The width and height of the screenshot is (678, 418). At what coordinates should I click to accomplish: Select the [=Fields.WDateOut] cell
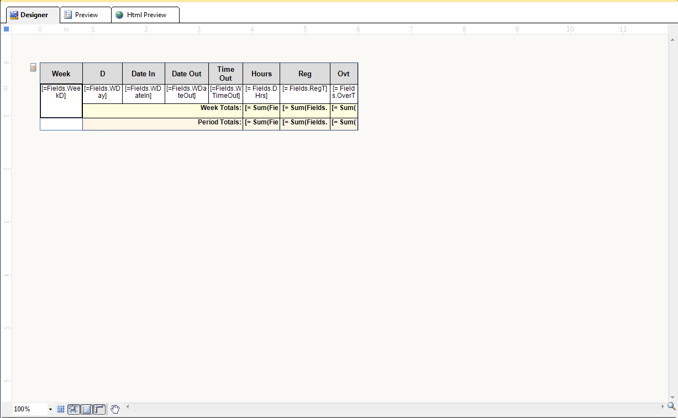(187, 94)
